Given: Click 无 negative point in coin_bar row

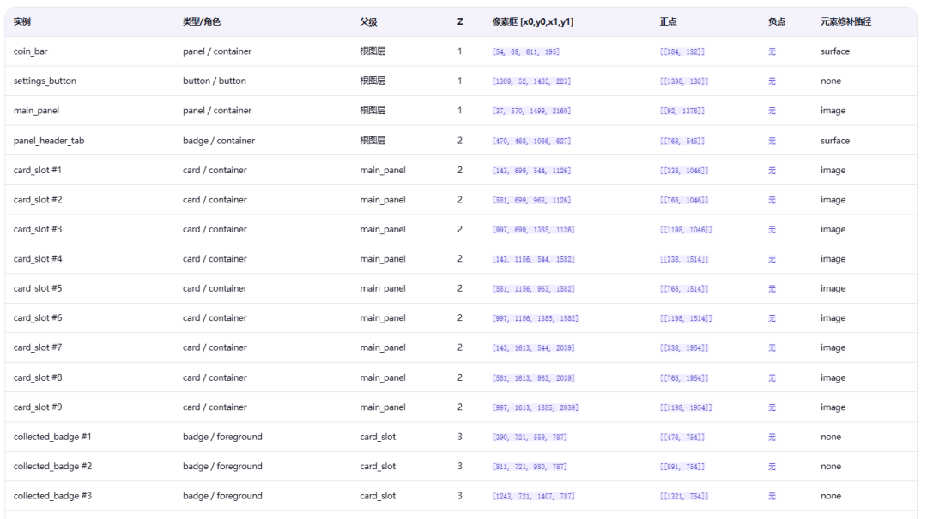Looking at the screenshot, I should point(772,51).
